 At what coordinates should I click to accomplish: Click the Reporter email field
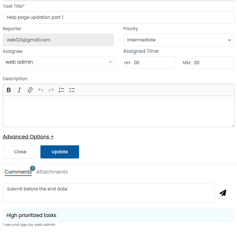pos(58,40)
